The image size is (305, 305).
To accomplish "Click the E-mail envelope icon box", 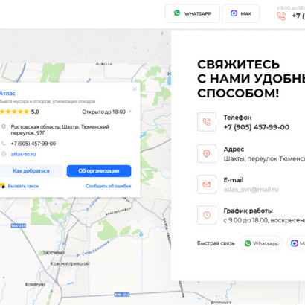I will 207,184.
